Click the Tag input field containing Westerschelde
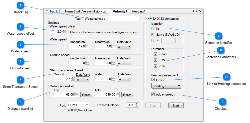Screen dimensions: 250x123 click(111, 18)
